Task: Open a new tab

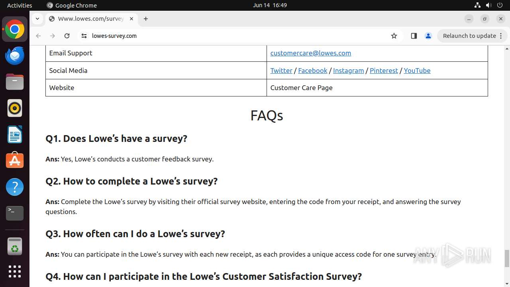Action: click(x=146, y=19)
